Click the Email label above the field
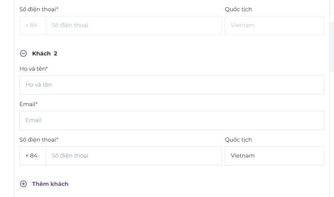 (x=27, y=104)
